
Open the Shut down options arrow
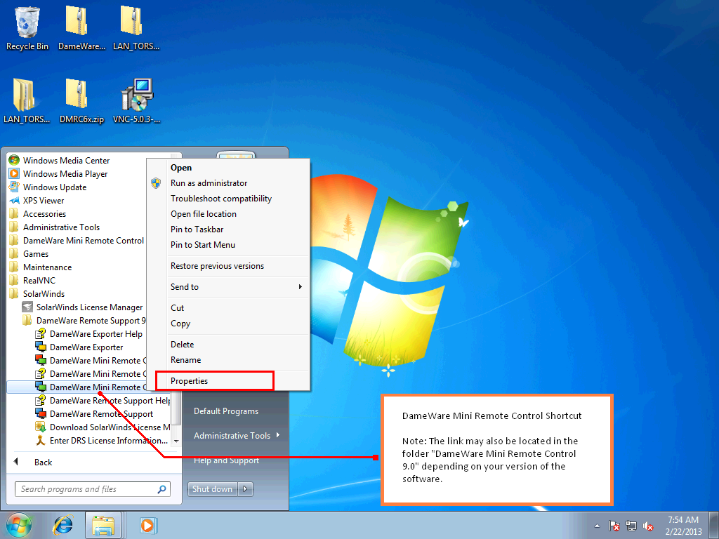245,489
